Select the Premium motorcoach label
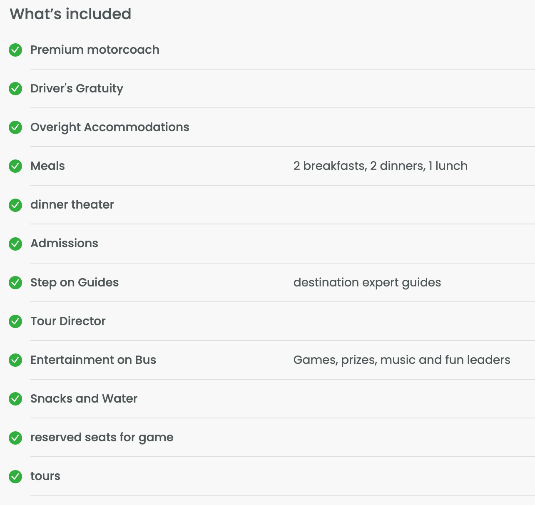535x505 pixels. point(95,50)
